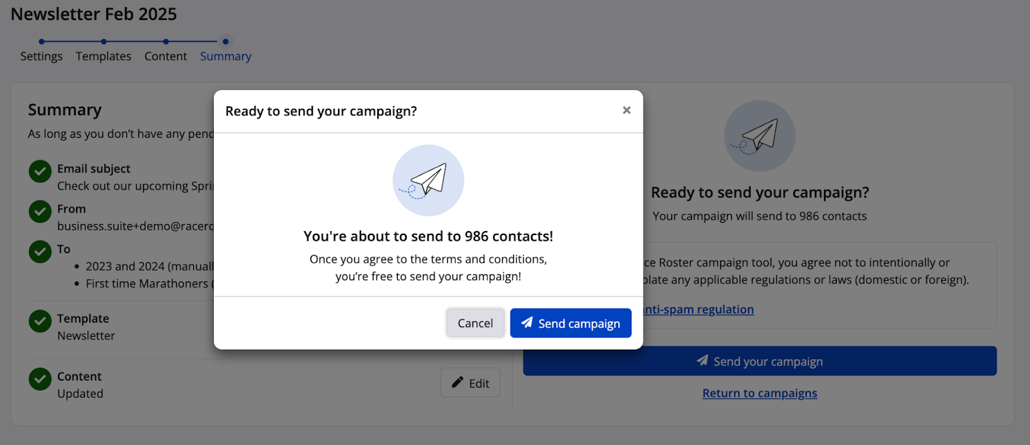This screenshot has height=445, width=1030.
Task: Open the Content step
Action: 165,57
